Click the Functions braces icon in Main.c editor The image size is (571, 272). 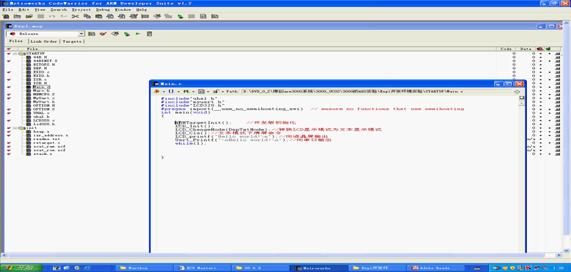(171, 91)
